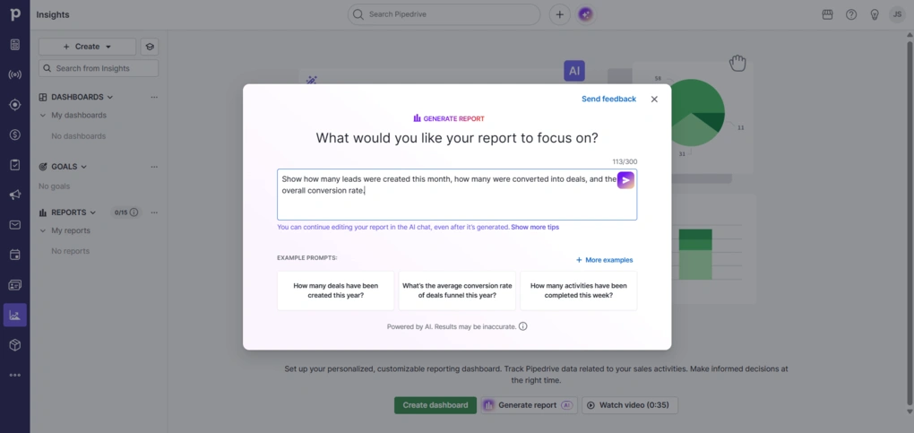This screenshot has width=914, height=433.
Task: Click inside the report prompt text area
Action: pos(457,195)
